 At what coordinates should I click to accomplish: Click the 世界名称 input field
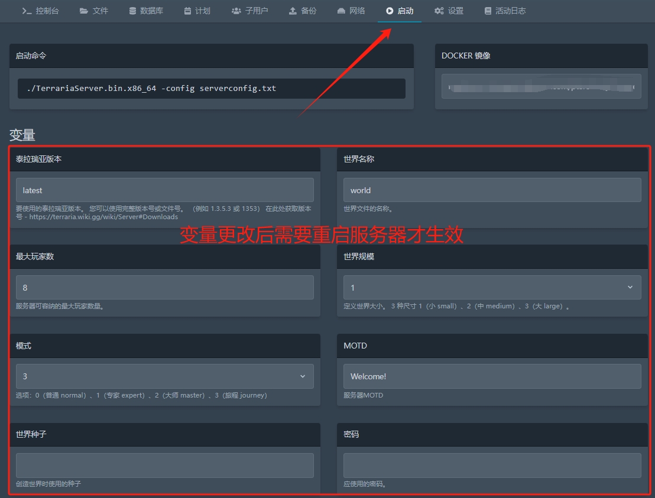491,190
